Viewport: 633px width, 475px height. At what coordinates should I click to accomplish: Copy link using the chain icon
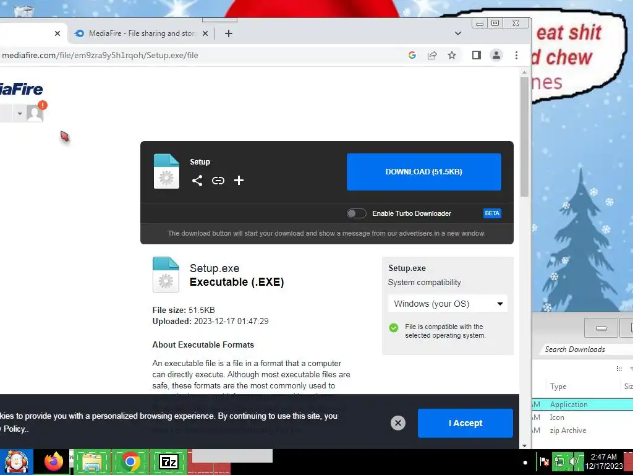click(x=218, y=180)
